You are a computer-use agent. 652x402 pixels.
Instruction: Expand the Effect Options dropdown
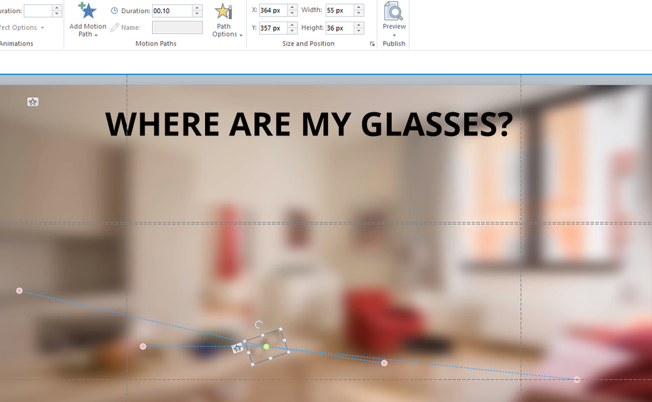pyautogui.click(x=42, y=27)
